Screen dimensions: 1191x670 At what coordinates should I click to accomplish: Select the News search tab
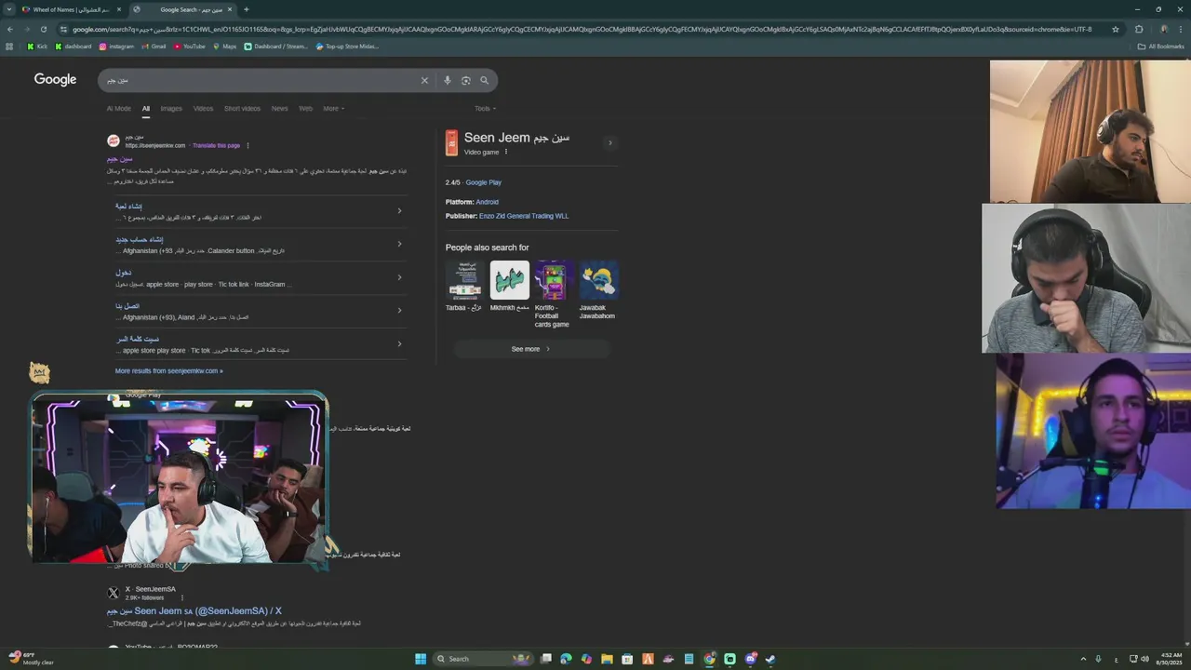pos(279,108)
